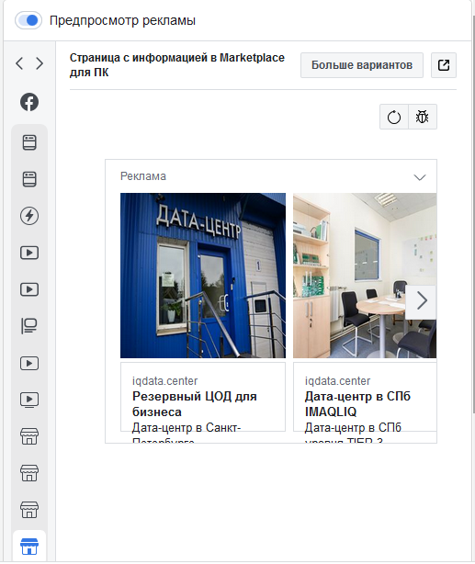The width and height of the screenshot is (475, 564).
Task: Advance carousel with right arrow button
Action: pos(421,300)
